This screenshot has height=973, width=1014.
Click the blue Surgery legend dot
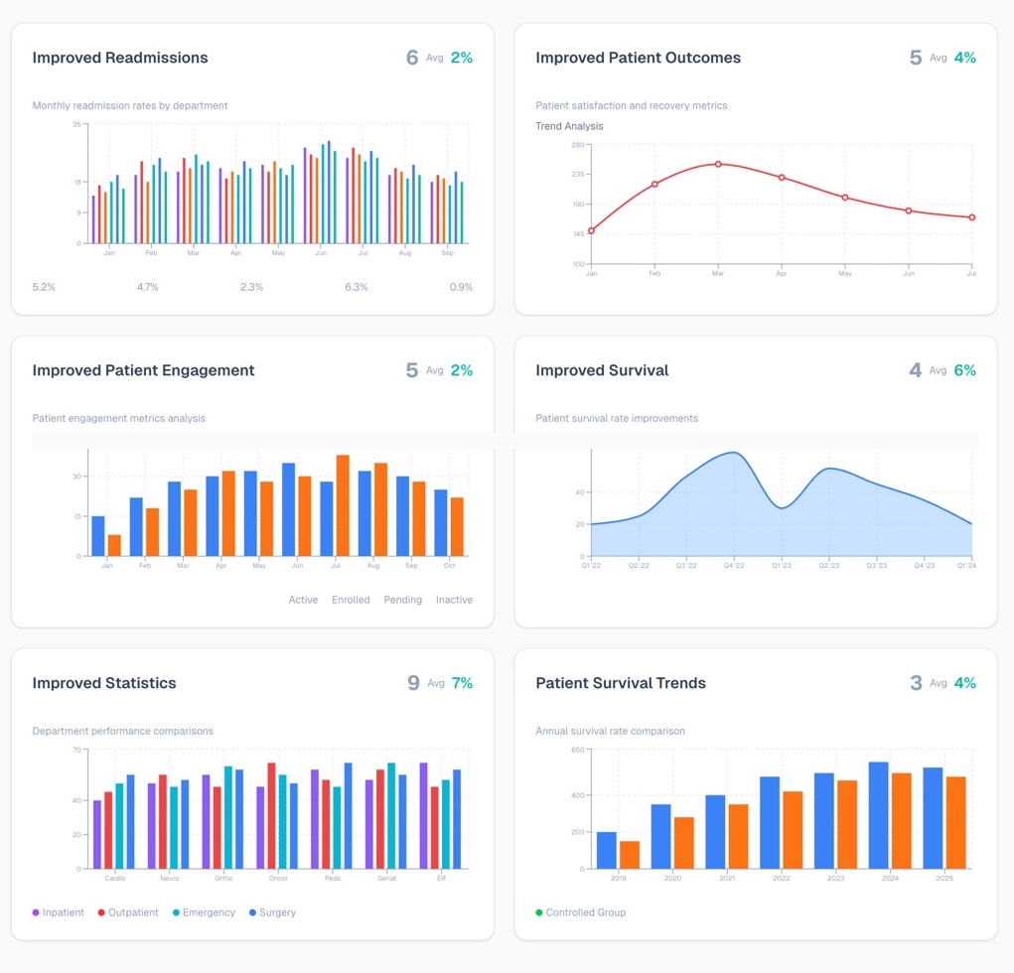click(x=252, y=912)
